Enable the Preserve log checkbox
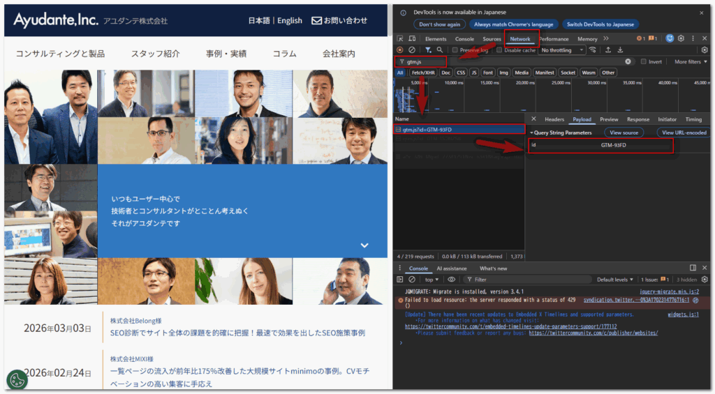Image resolution: width=715 pixels, height=394 pixels. coord(455,50)
